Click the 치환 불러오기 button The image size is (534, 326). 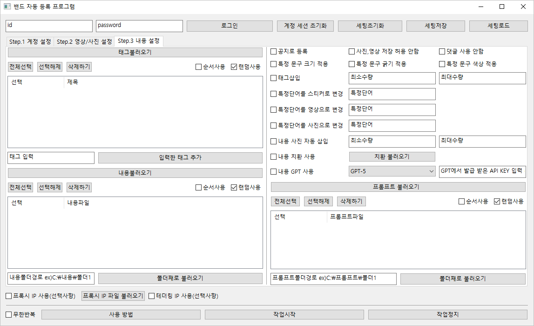click(x=392, y=156)
